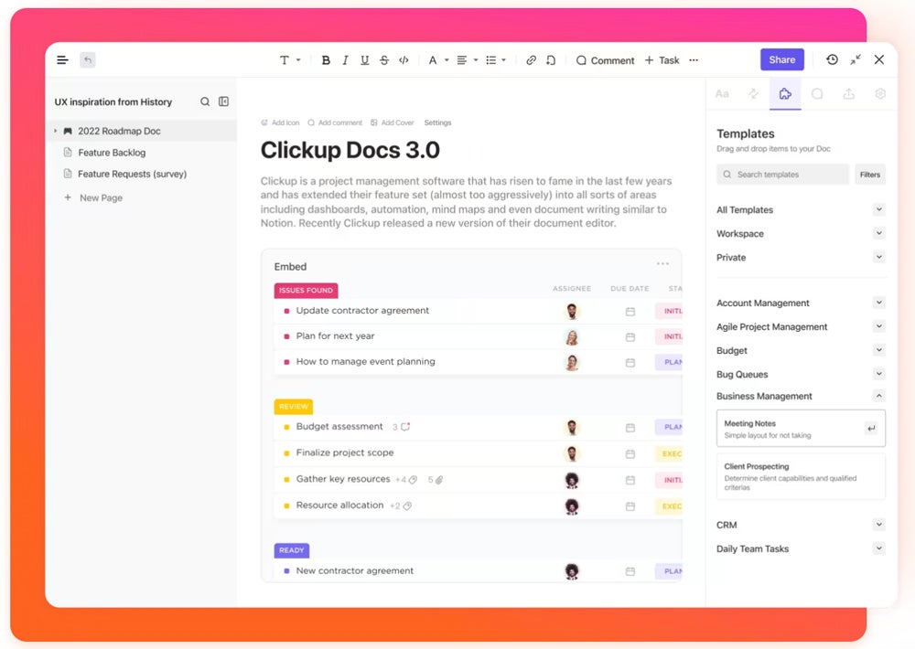The width and height of the screenshot is (915, 649).
Task: Toggle strikethrough formatting
Action: coord(384,60)
